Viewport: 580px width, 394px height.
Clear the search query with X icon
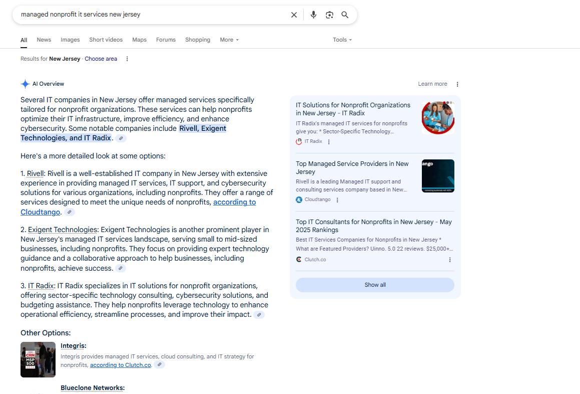click(x=294, y=15)
